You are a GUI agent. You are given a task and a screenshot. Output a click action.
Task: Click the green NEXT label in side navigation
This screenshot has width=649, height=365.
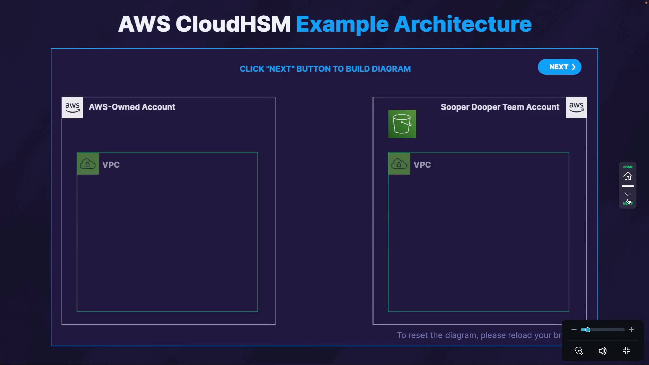(x=628, y=203)
